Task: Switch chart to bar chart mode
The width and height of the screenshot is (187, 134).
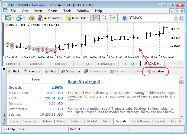Action: (96, 18)
